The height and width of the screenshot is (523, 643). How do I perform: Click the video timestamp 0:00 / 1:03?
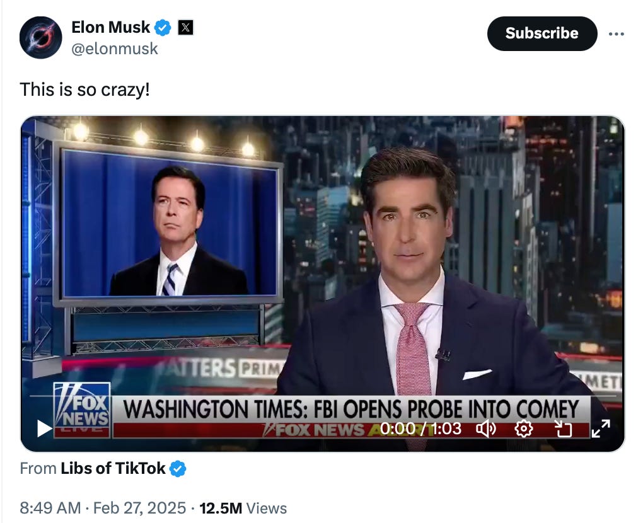point(420,428)
